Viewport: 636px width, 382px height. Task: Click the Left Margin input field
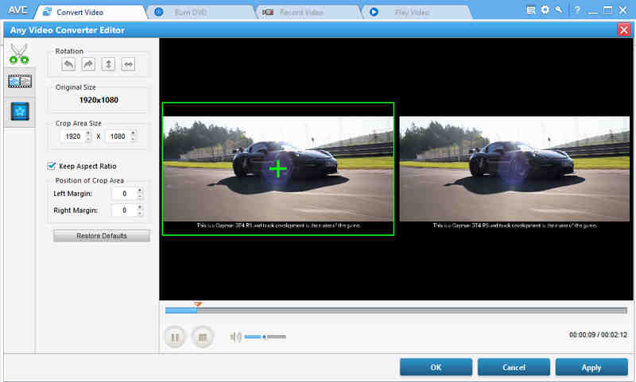(125, 194)
